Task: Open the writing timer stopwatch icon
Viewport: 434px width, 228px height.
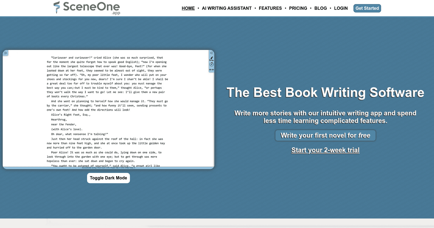Action: pyautogui.click(x=212, y=64)
